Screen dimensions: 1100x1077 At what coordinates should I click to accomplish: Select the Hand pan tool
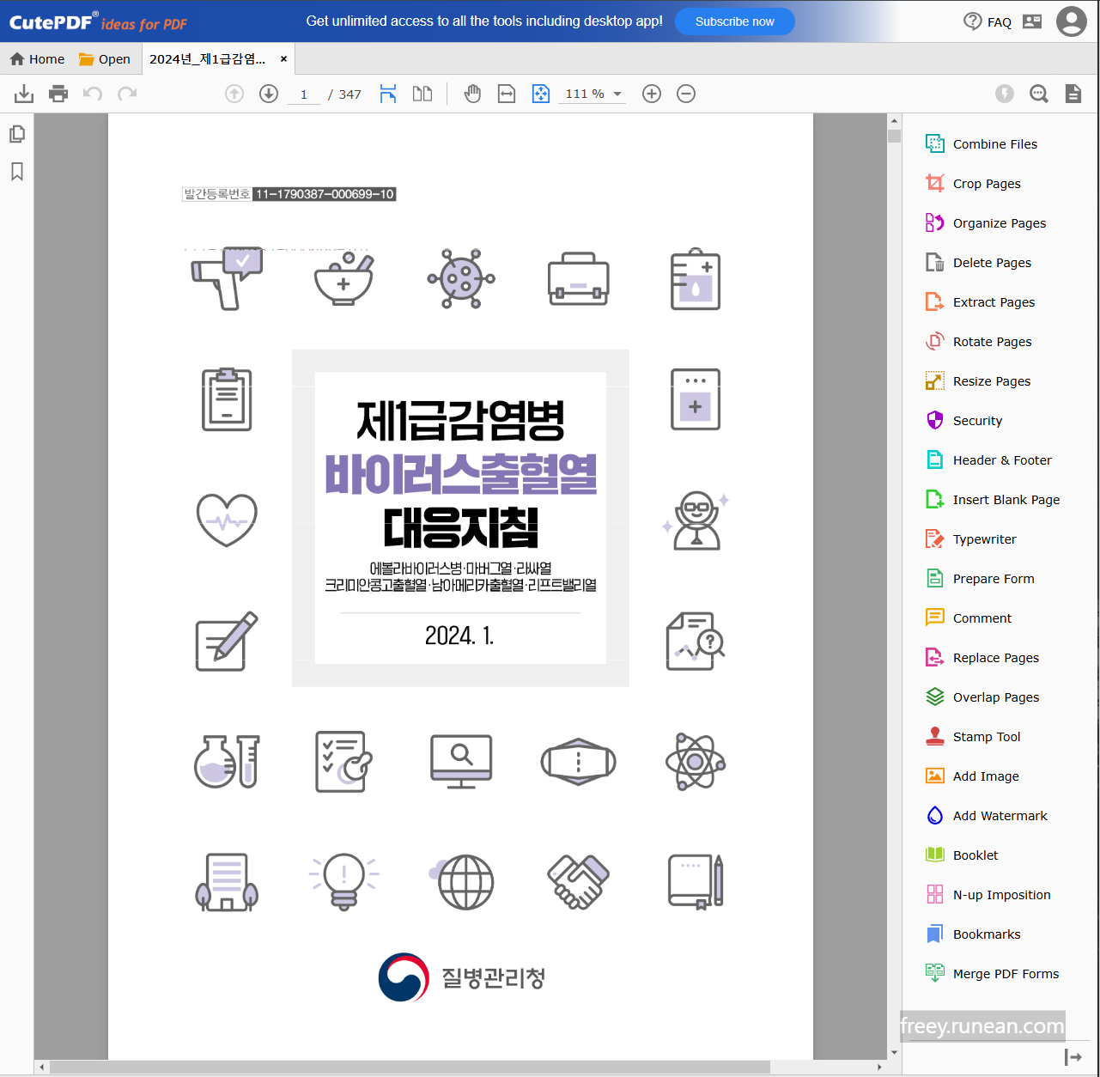(472, 94)
